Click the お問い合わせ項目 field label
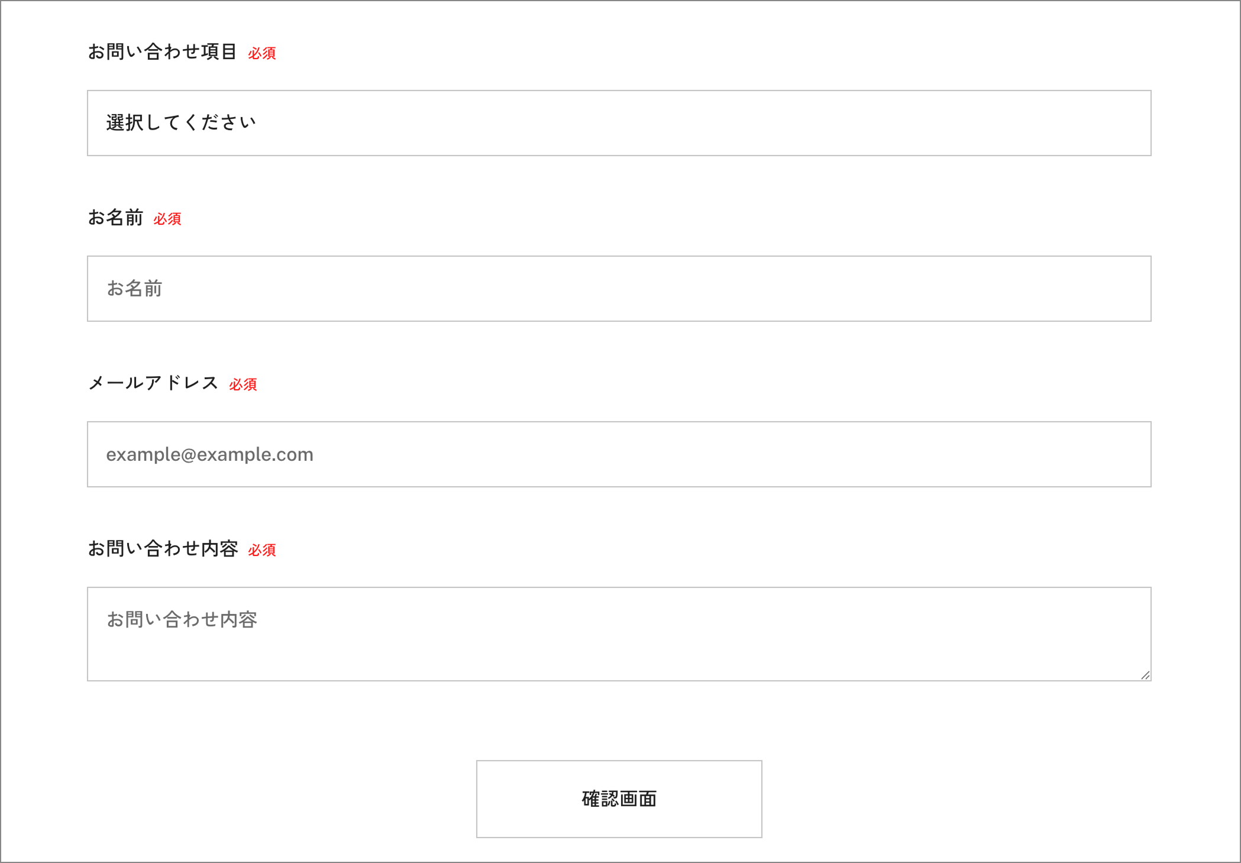The width and height of the screenshot is (1241, 863). tap(162, 52)
